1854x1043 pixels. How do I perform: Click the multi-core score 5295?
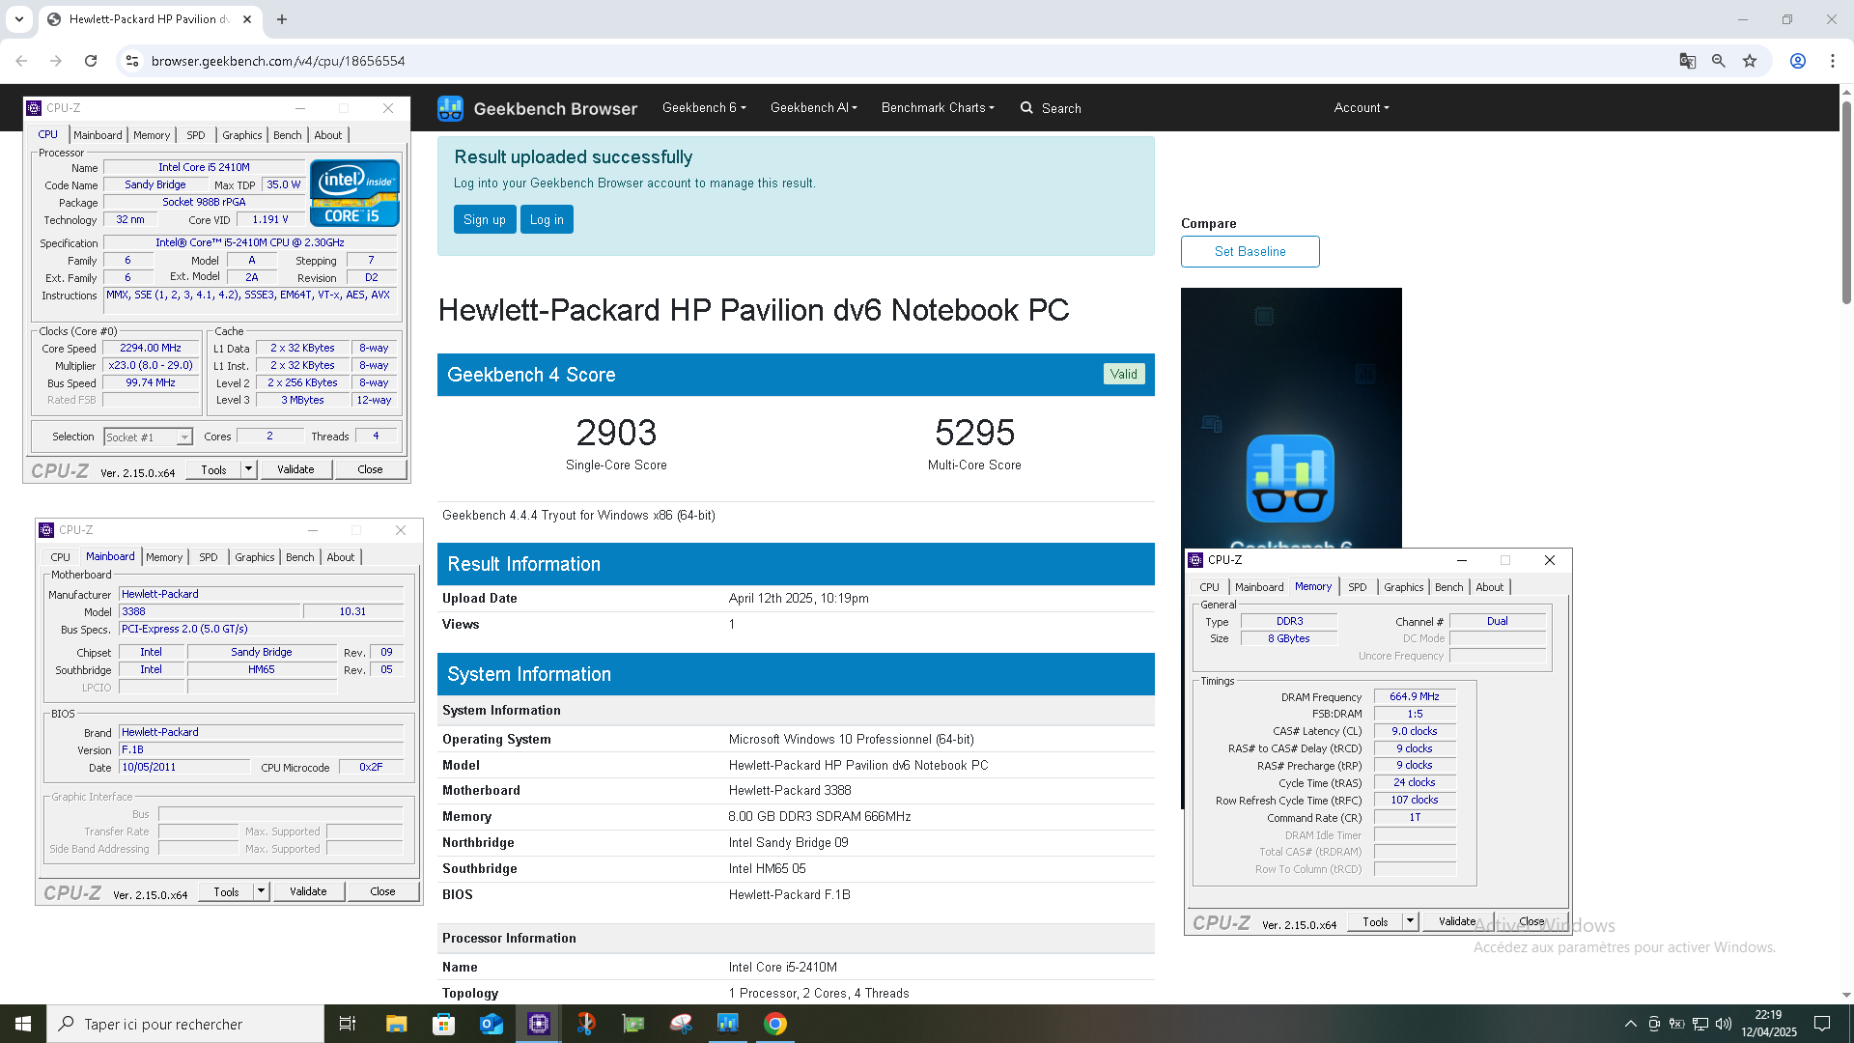pos(974,433)
